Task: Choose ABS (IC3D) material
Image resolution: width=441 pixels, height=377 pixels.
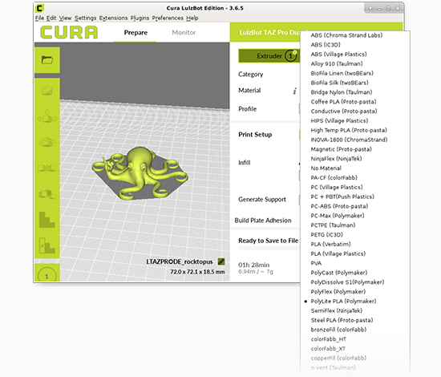Action: 355,45
